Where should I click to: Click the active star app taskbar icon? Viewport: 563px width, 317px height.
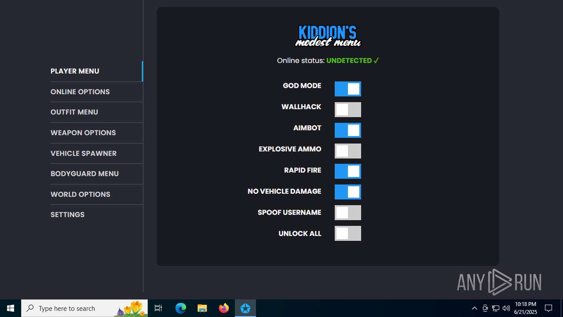coord(245,308)
